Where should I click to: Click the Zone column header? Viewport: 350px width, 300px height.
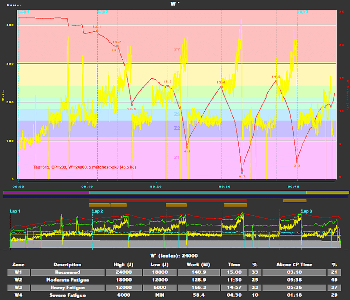point(18,265)
